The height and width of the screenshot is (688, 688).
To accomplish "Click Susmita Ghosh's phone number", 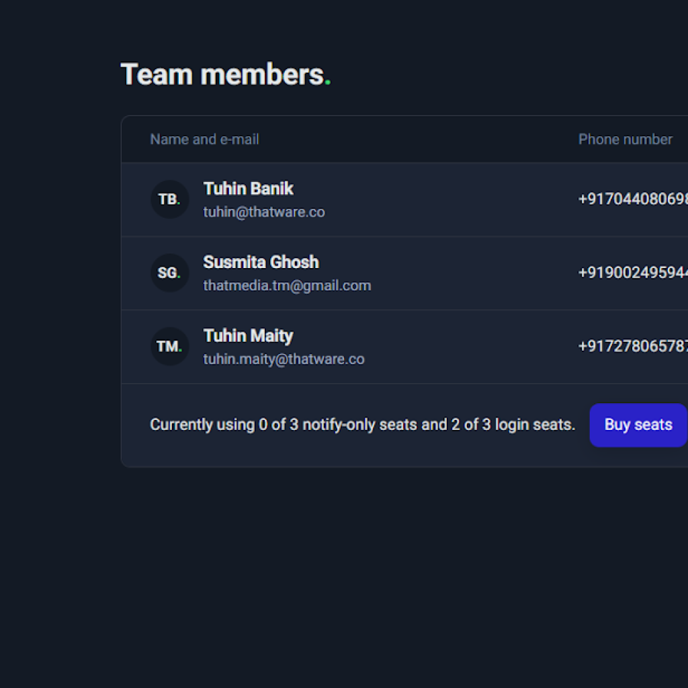I will click(632, 273).
